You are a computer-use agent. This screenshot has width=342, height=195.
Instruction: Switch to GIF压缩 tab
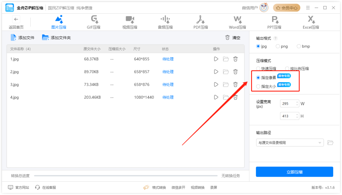point(94,22)
